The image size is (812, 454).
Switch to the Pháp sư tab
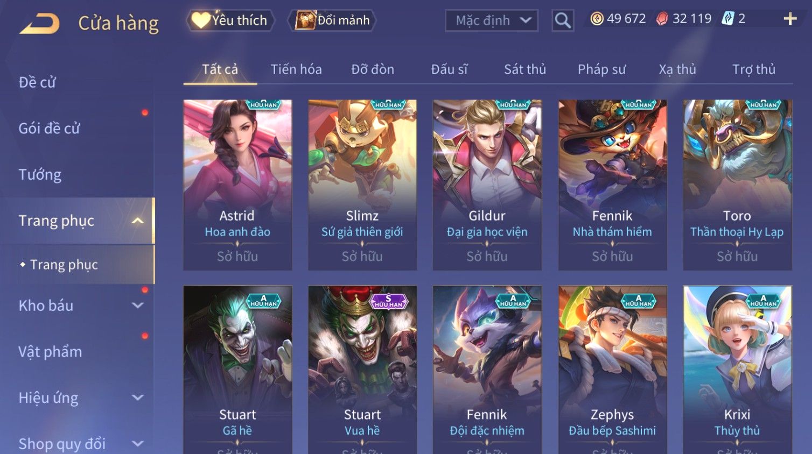pyautogui.click(x=601, y=69)
